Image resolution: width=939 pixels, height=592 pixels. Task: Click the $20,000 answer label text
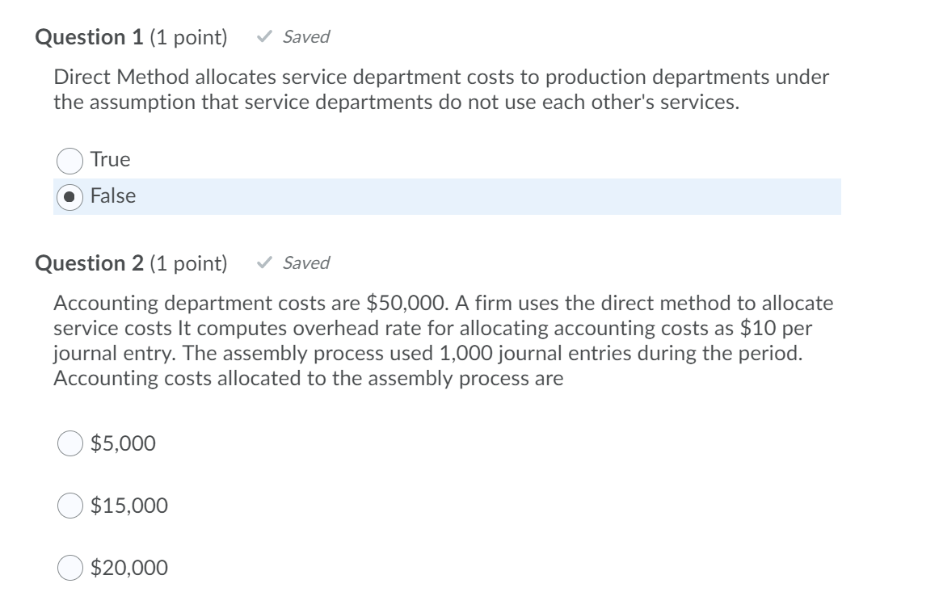130,568
